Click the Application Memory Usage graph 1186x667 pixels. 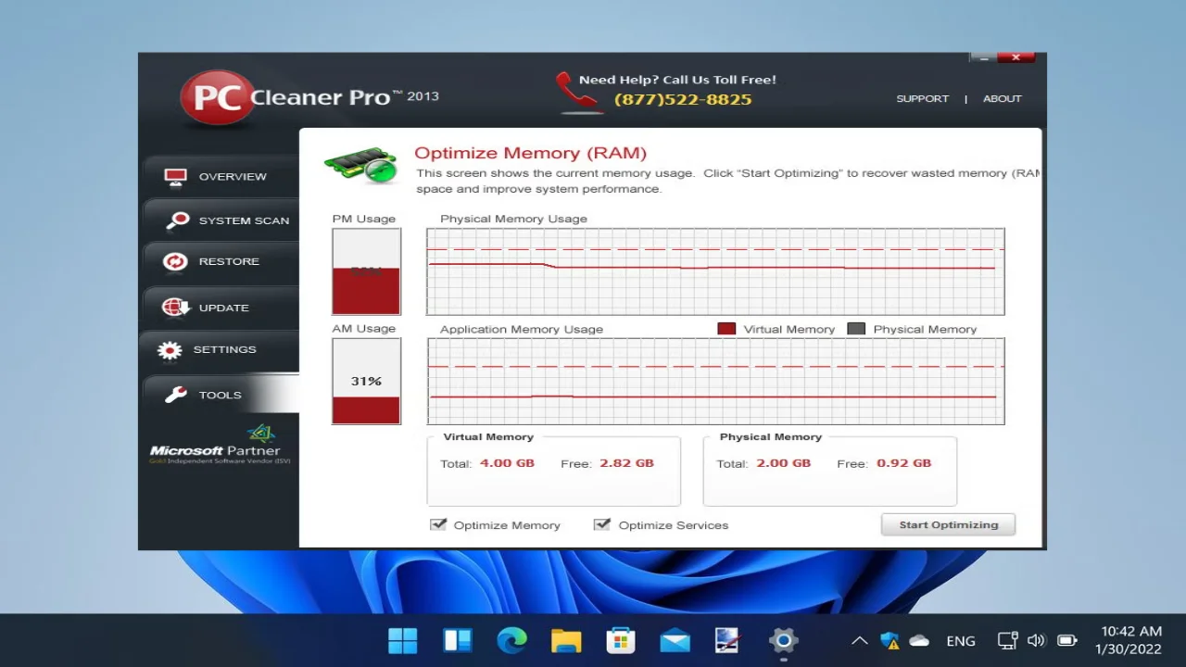[715, 381]
